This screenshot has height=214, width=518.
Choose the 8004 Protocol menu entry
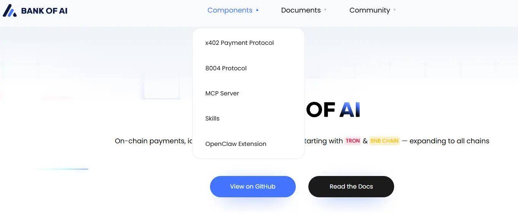point(226,68)
